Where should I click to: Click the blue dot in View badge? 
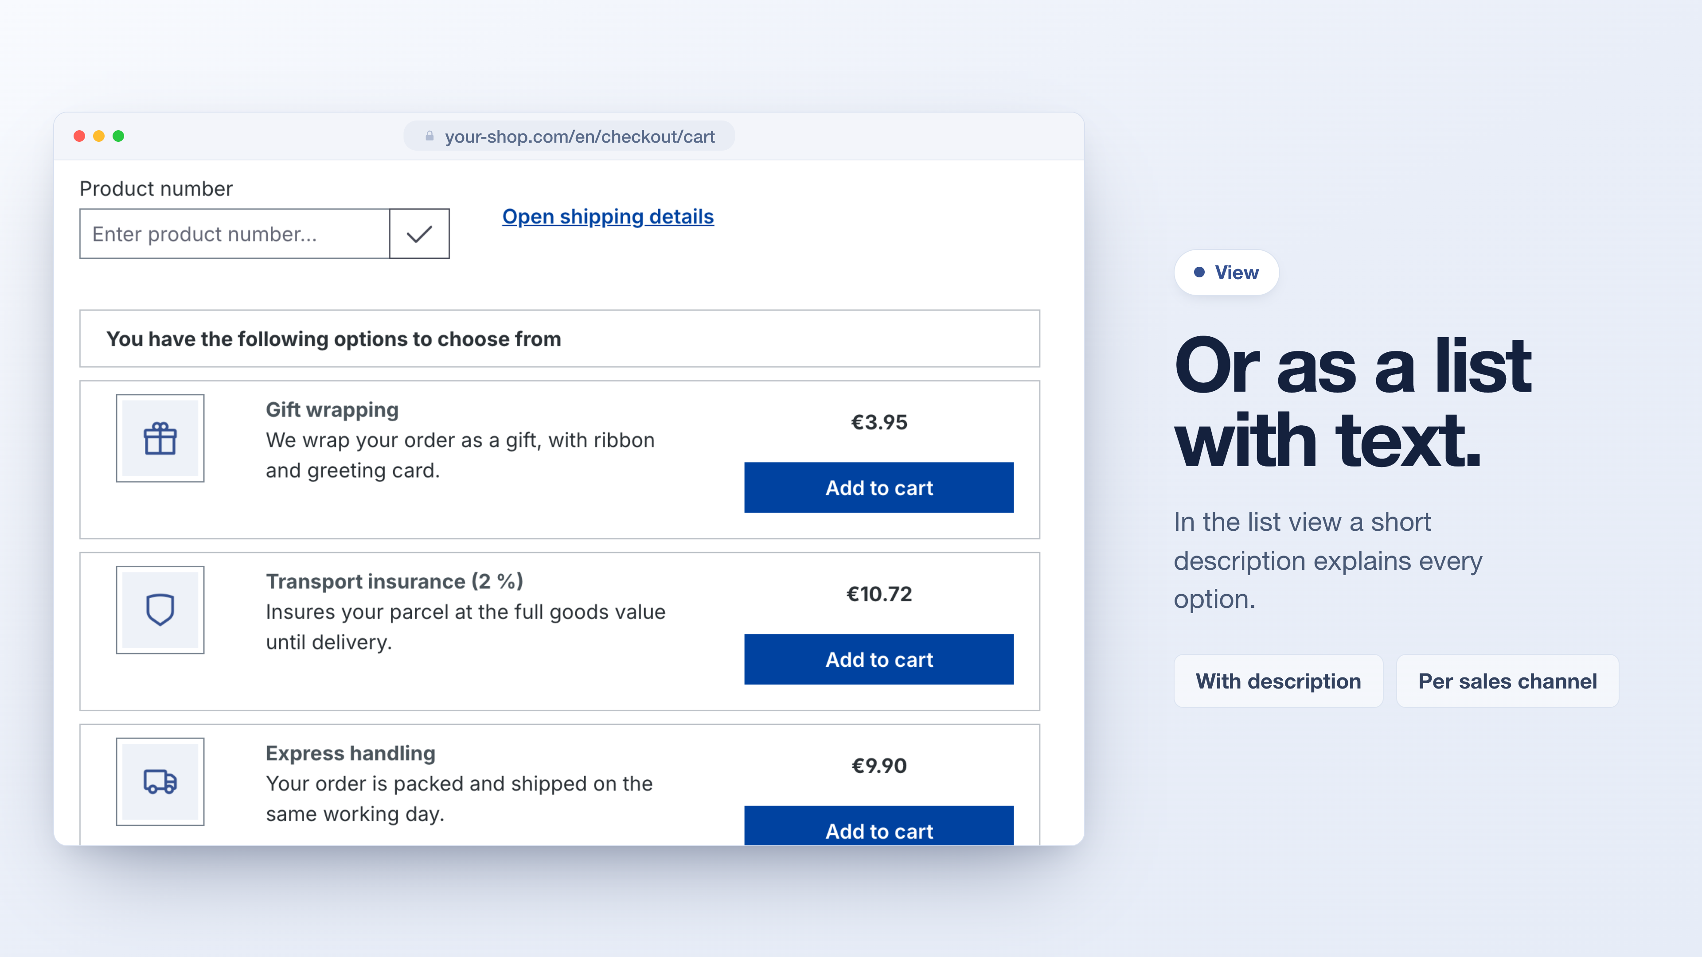pyautogui.click(x=1199, y=272)
